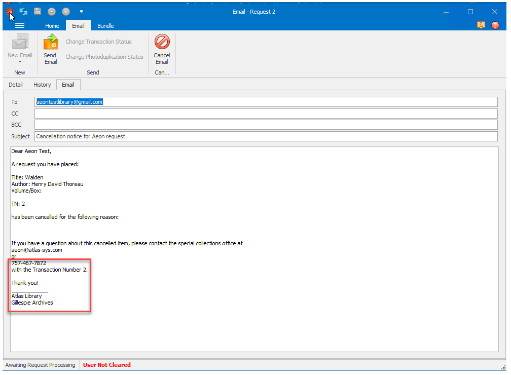
Task: Click the information balloon icon
Action: [x=481, y=25]
